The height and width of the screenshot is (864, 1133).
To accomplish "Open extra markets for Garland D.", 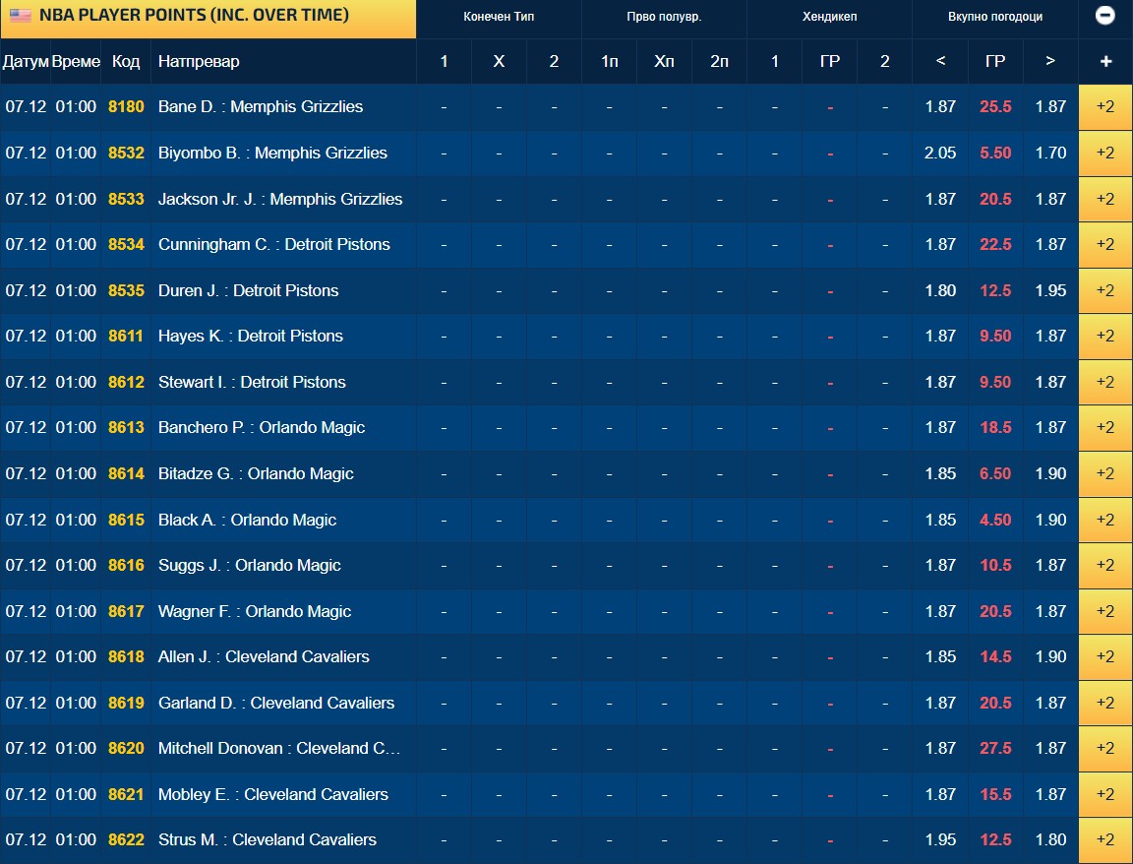I will 1105,703.
